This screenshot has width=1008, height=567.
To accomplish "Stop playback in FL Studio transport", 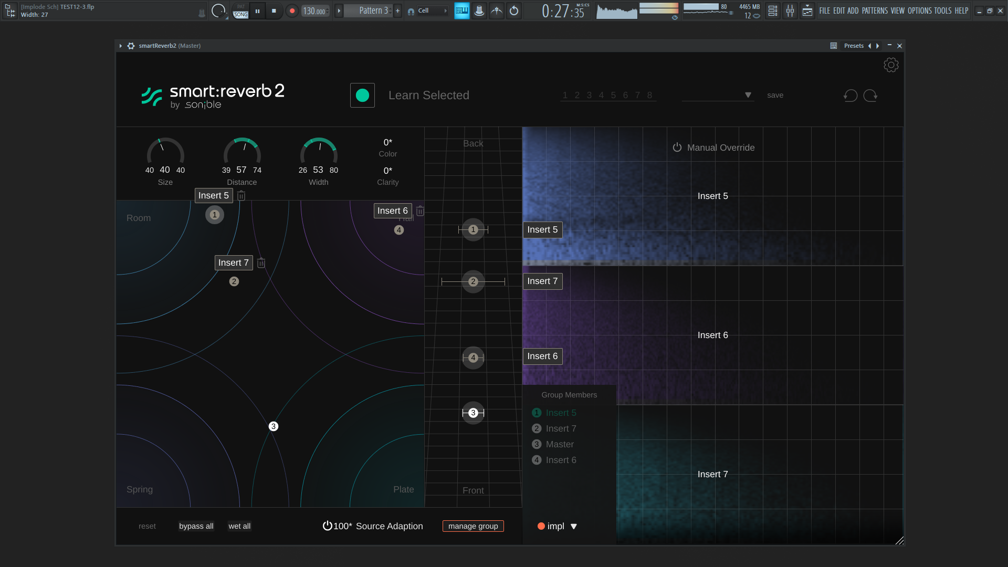I will point(274,10).
